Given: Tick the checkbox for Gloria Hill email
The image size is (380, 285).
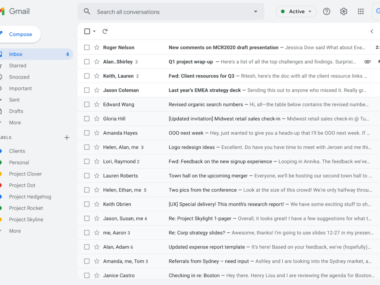Looking at the screenshot, I should click(87, 119).
